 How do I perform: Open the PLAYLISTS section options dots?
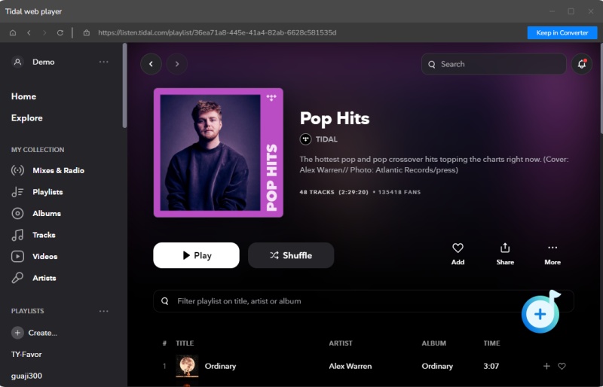tap(104, 311)
